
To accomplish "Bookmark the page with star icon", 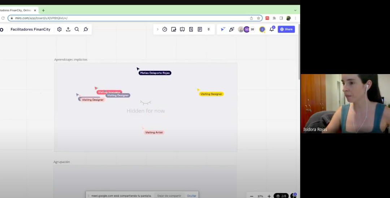I will pos(259,18).
